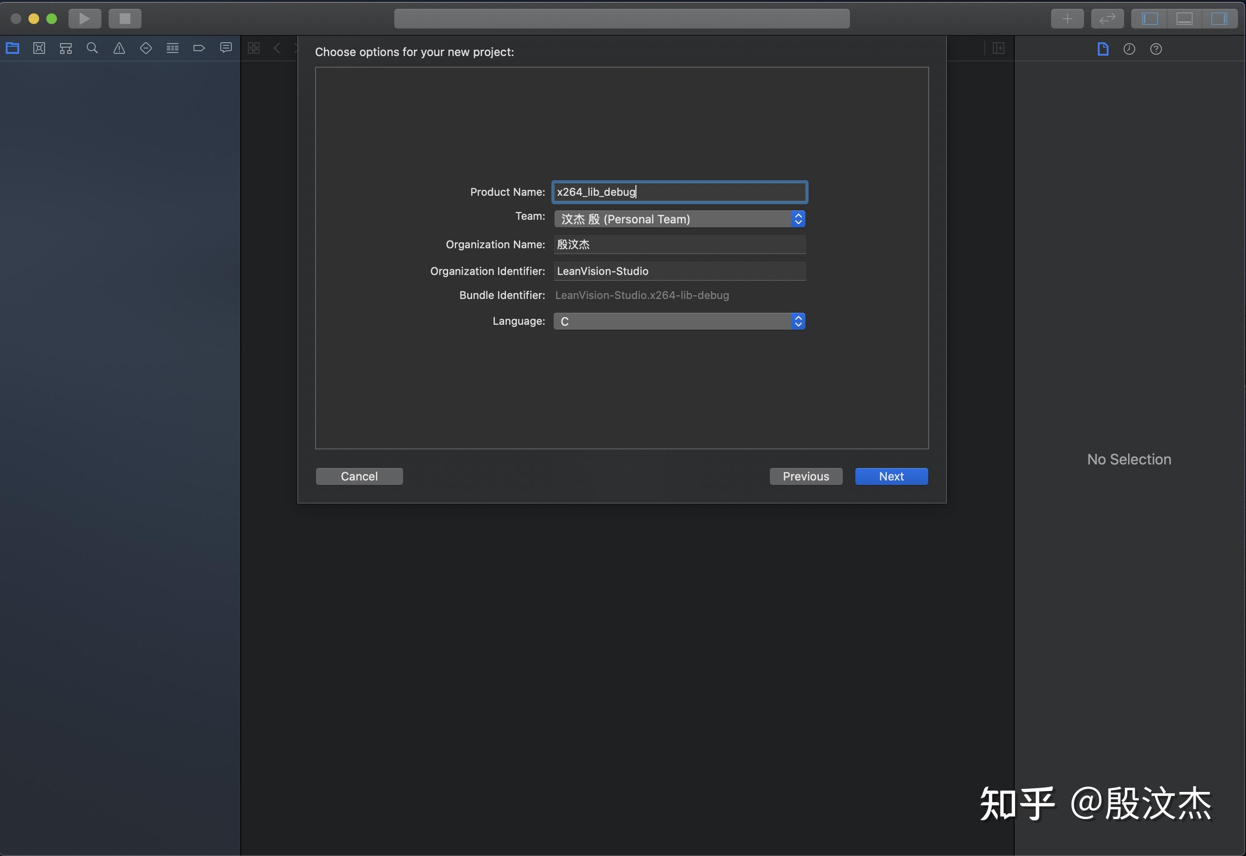Viewport: 1246px width, 856px height.
Task: Open the Project navigator in the sidebar
Action: pos(12,48)
